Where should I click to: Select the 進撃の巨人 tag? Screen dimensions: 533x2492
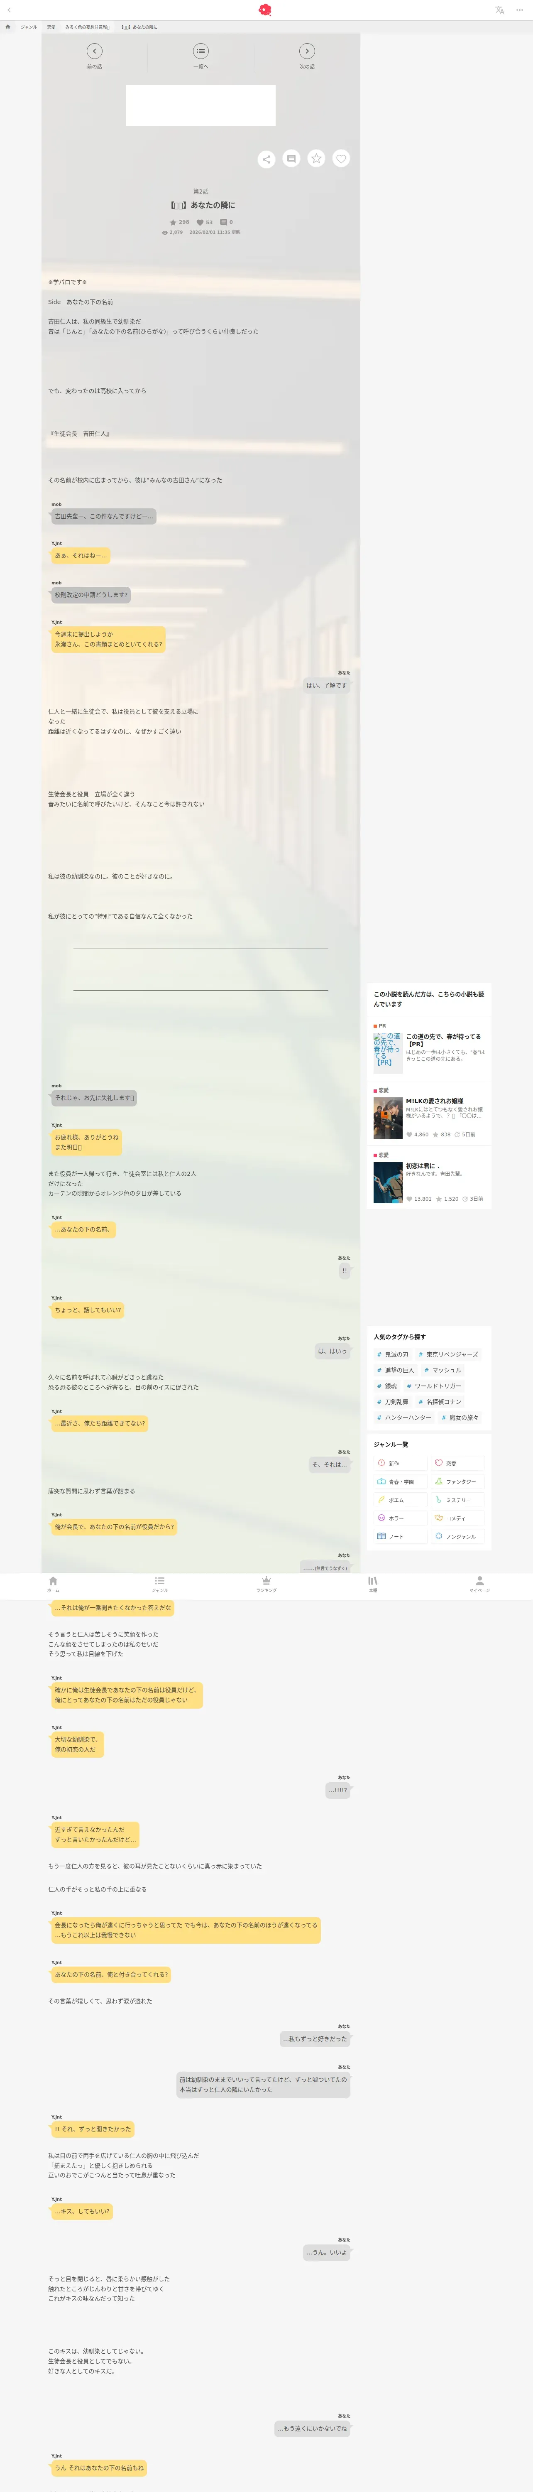click(395, 1370)
